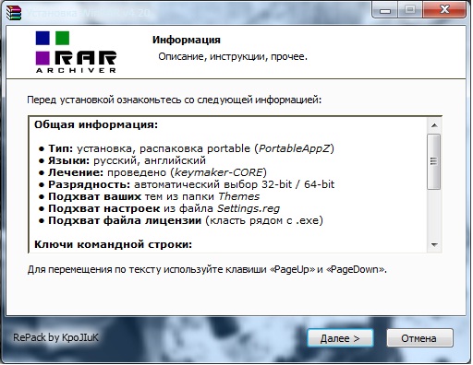Screen dimensions: 473x365
Task: Click the 'Разрядность:' 32-bit / 64-bit line
Action: point(187,184)
